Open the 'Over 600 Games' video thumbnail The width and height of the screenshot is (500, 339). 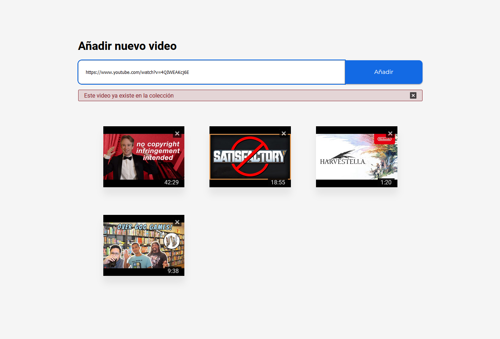click(x=144, y=245)
